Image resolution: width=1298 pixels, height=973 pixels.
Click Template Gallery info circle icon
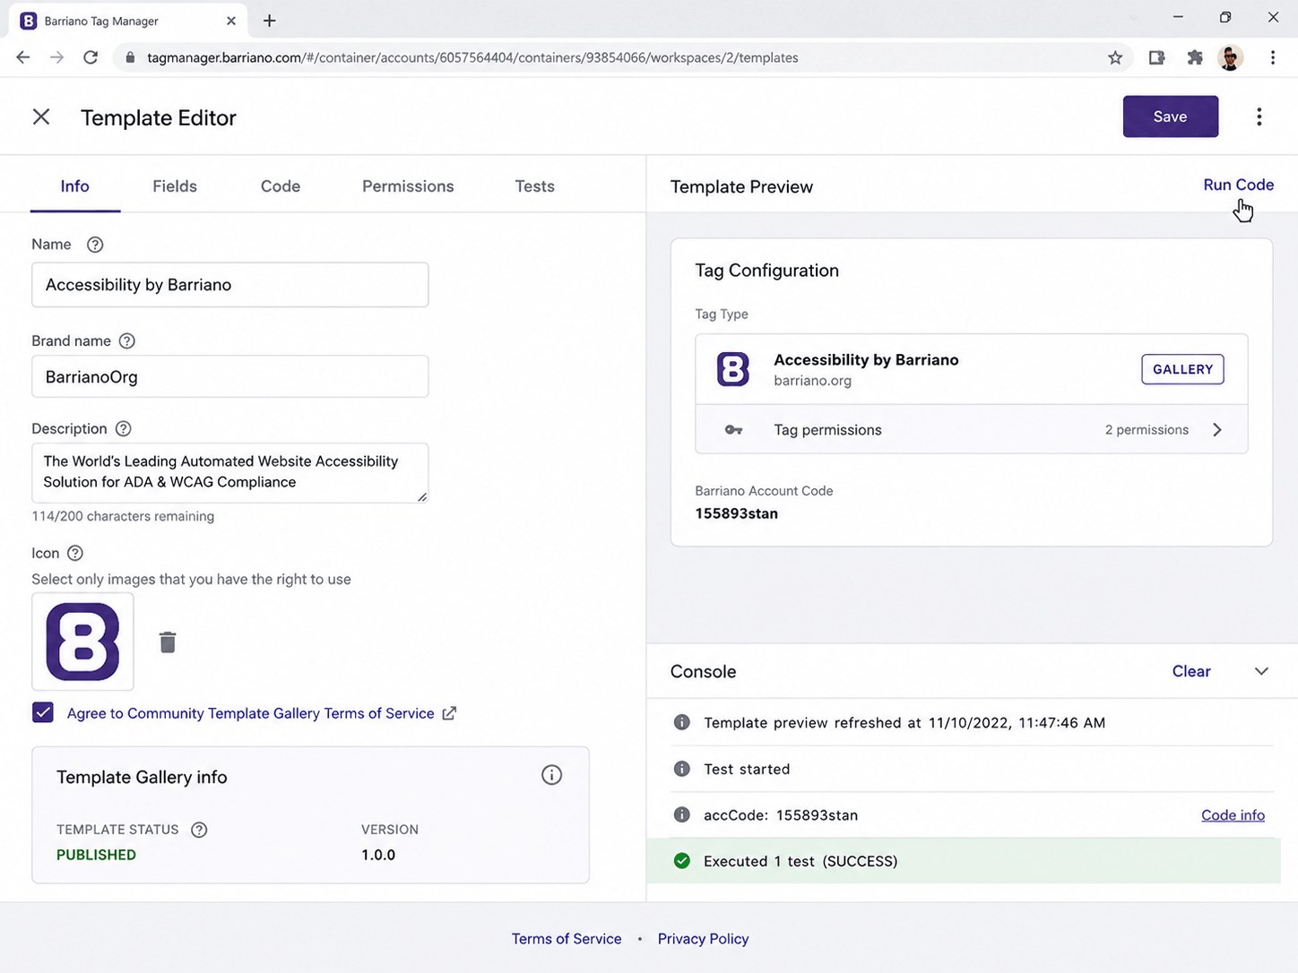551,775
